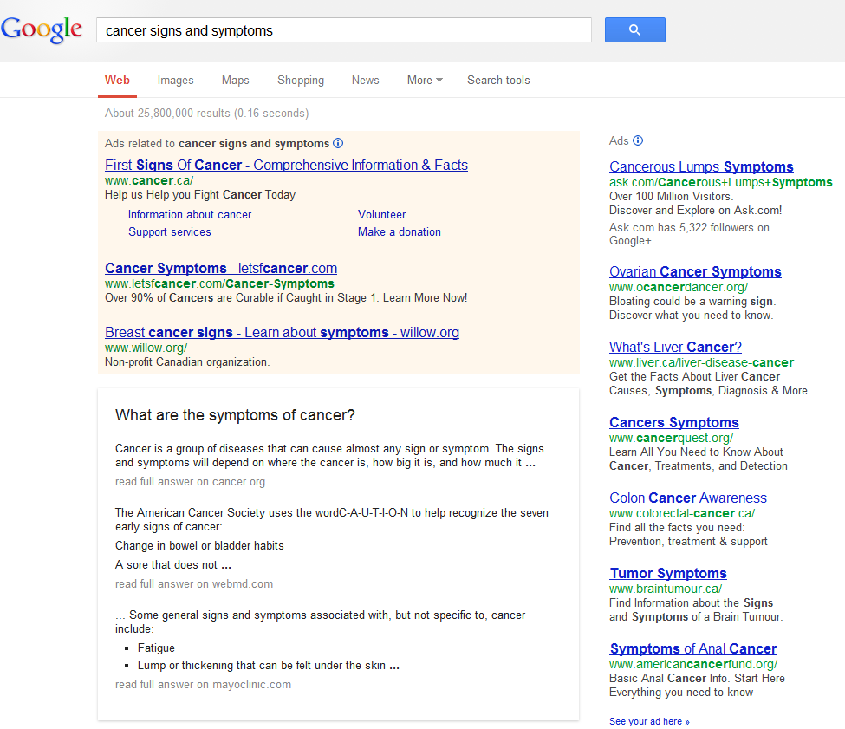This screenshot has width=845, height=729.
Task: Click 'ask.com/Cancerous+Lumps+Symptoms' URL text
Action: point(721,182)
